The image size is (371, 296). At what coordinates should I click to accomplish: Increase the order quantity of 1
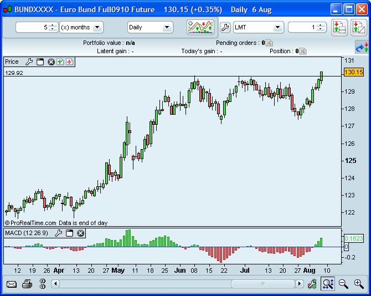[321, 25]
